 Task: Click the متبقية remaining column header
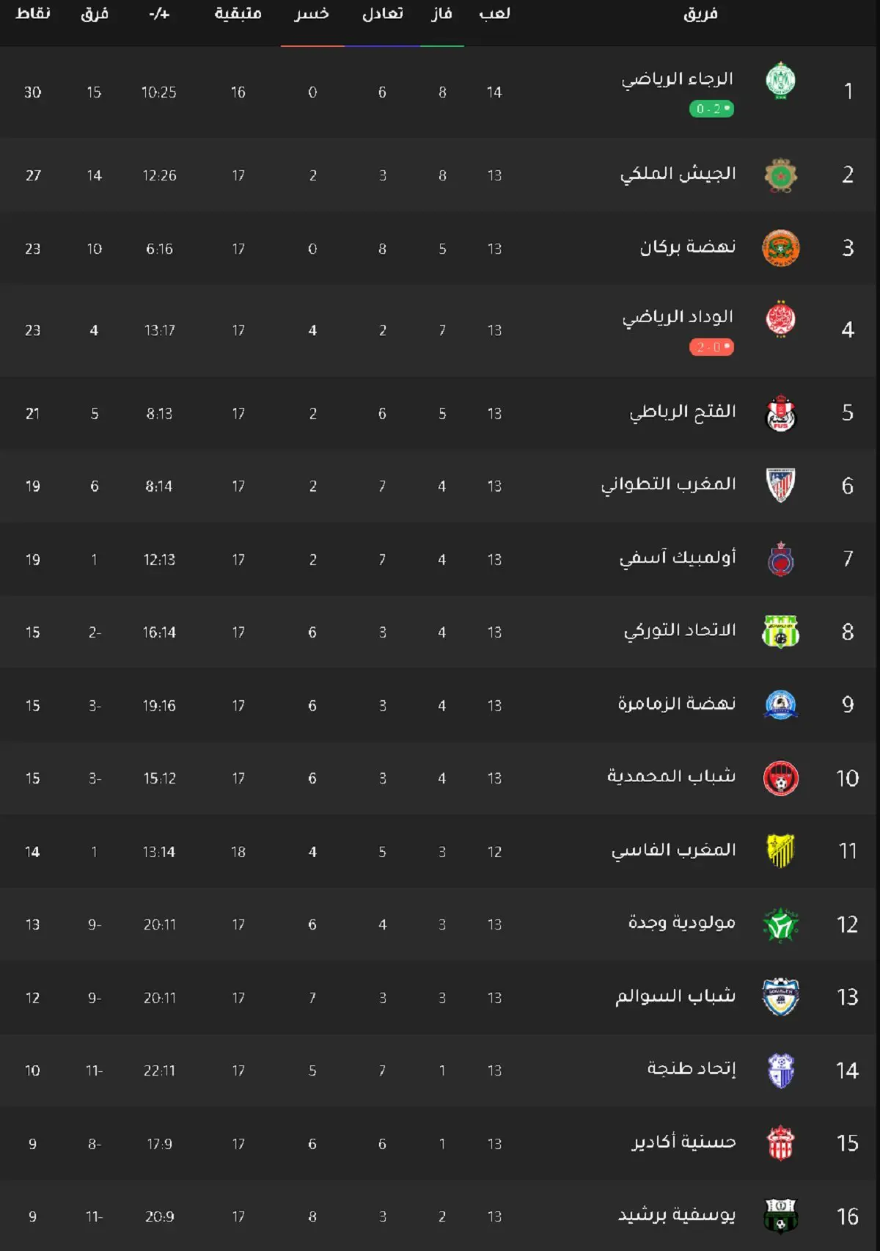[238, 14]
